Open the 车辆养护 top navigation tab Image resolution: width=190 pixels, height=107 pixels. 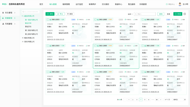pos(92,4)
